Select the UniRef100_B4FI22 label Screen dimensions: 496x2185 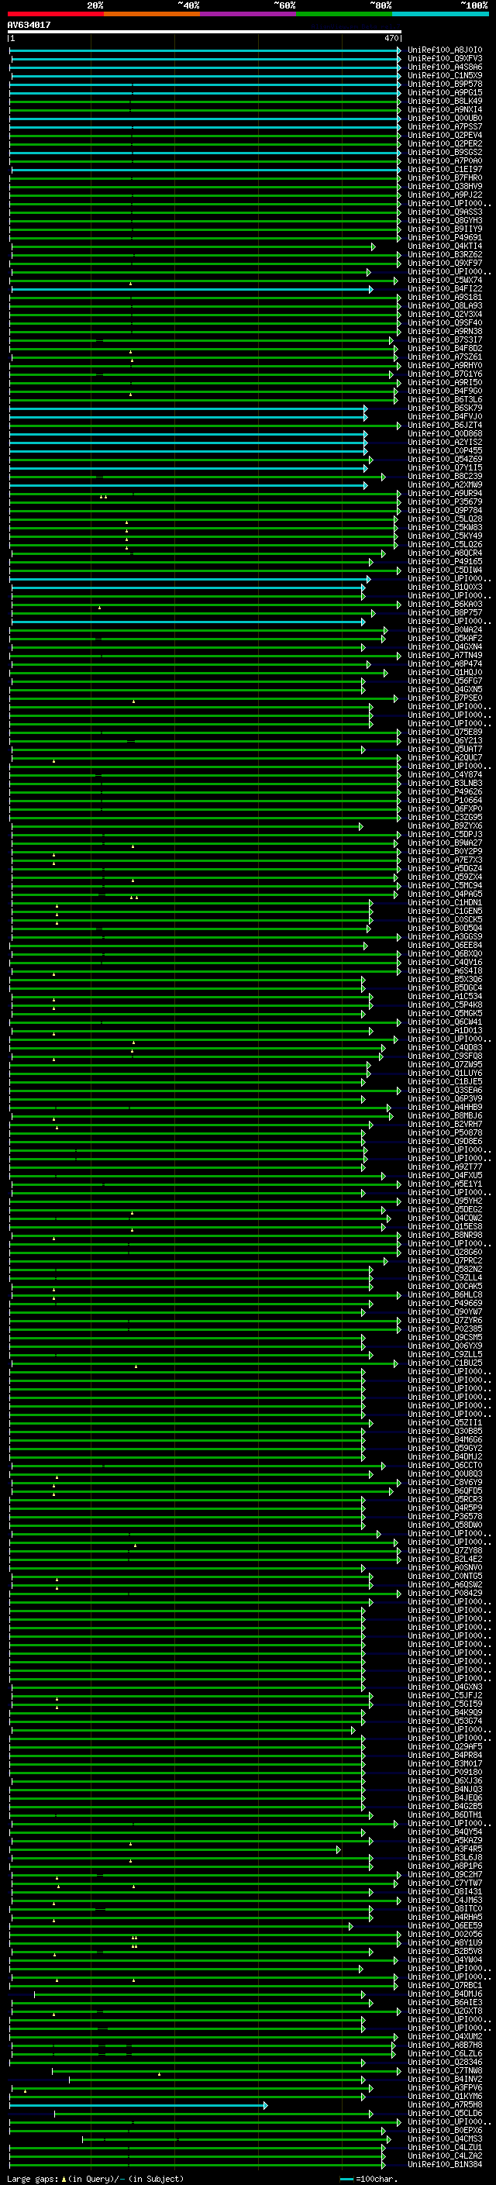coord(445,288)
